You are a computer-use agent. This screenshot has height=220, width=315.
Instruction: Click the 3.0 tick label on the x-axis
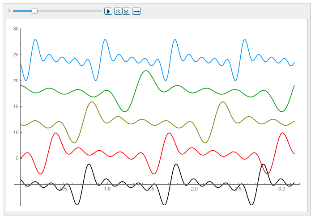pyautogui.click(x=281, y=189)
